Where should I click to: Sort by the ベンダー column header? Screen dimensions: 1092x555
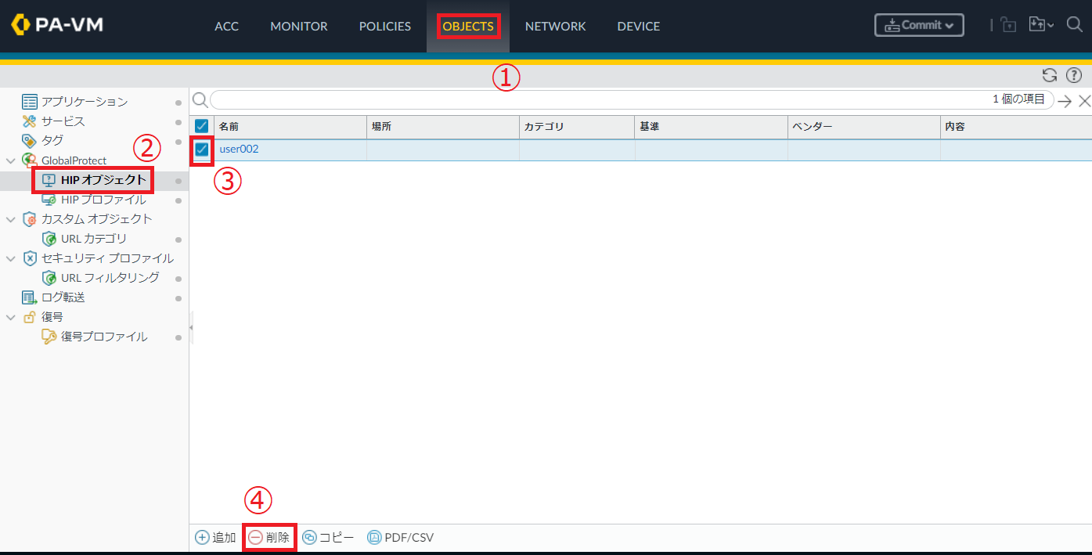864,126
